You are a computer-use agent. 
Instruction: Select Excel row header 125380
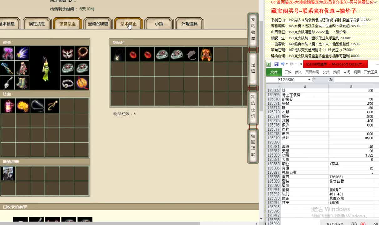tap(274, 142)
